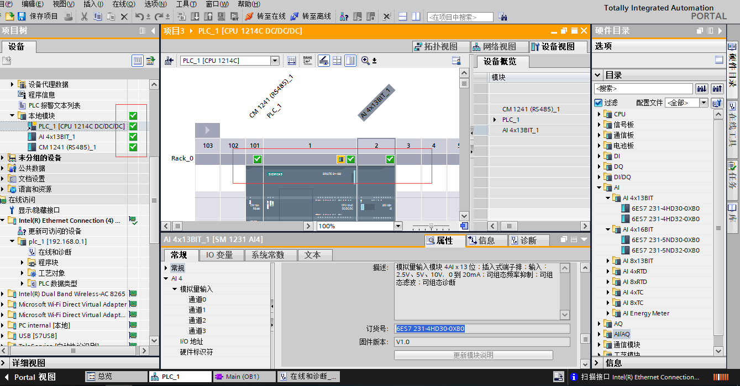Open the 在线工具 side panel

[732, 128]
